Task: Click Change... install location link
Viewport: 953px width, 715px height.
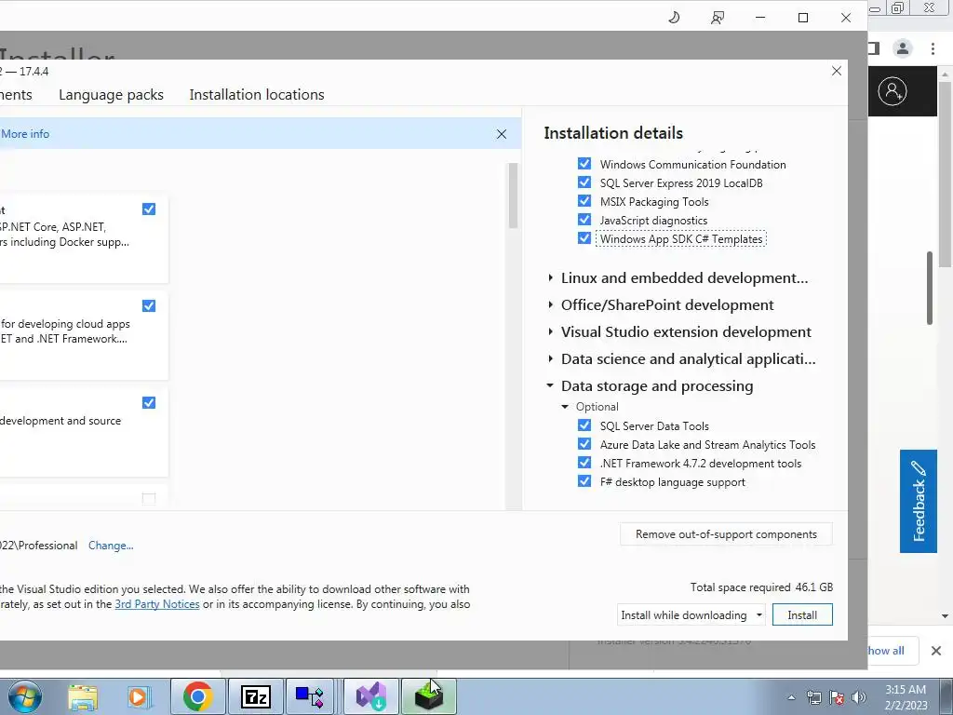Action: [x=111, y=546]
